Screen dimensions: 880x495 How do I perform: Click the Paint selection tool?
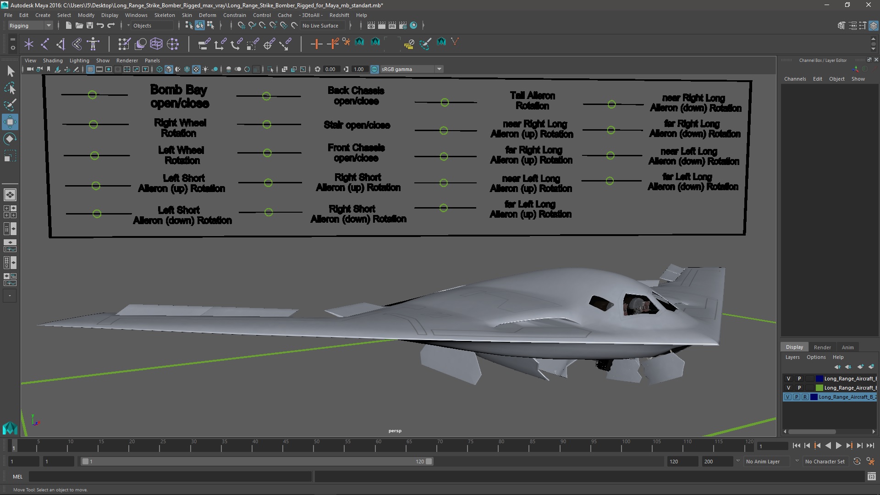point(10,105)
